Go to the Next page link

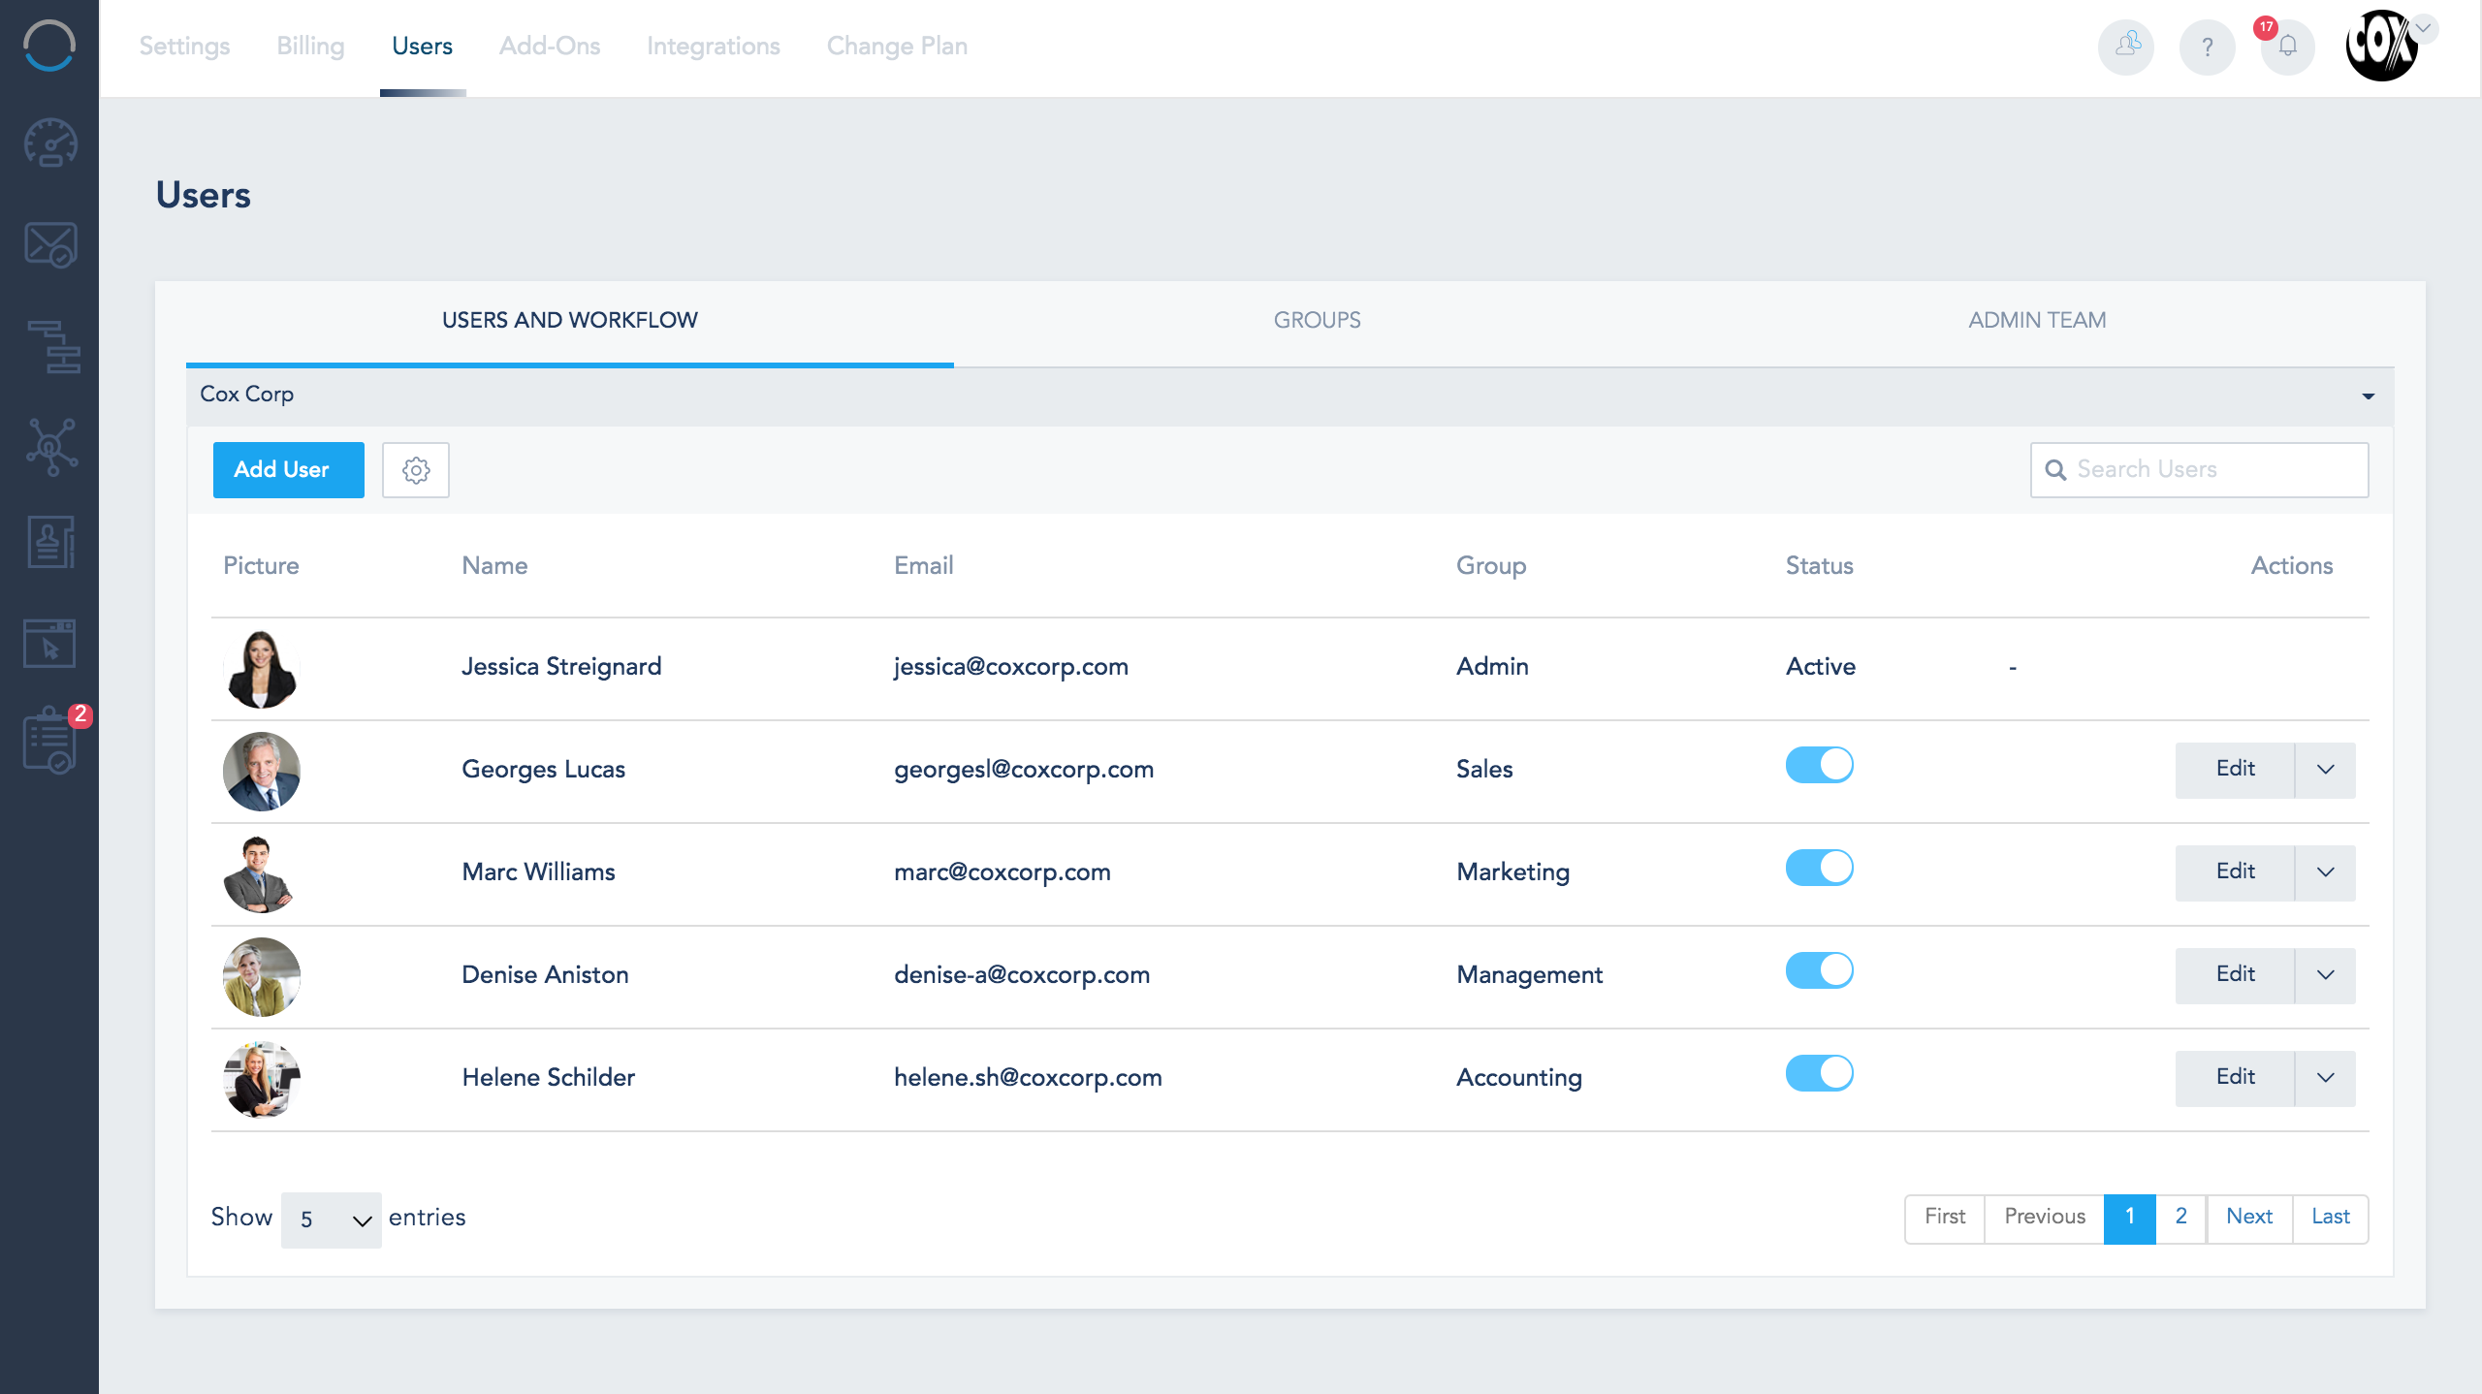(x=2249, y=1218)
